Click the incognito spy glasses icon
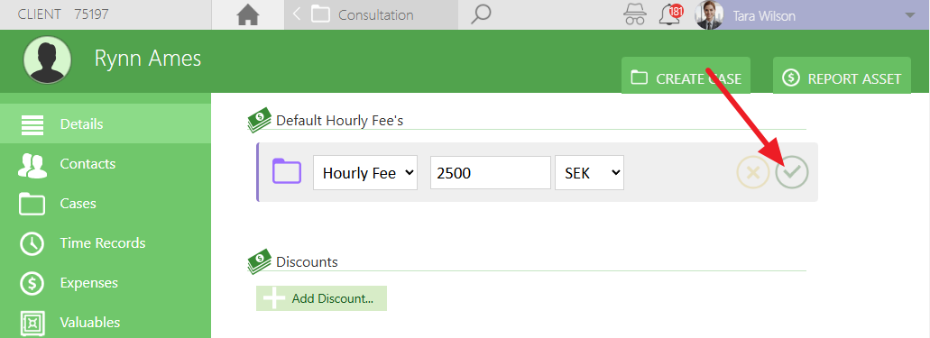930x338 pixels. (635, 14)
